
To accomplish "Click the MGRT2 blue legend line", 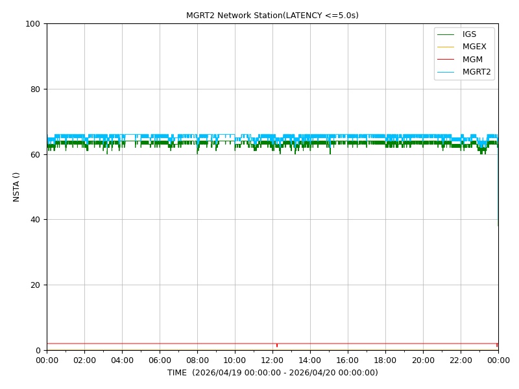I will pyautogui.click(x=446, y=72).
